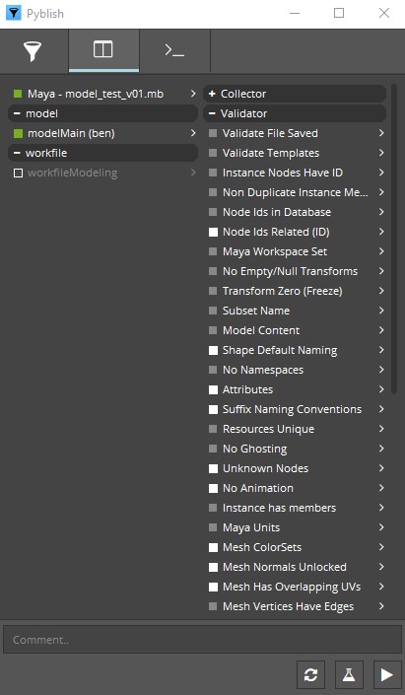This screenshot has width=405, height=695.
Task: Click the play publish button
Action: [387, 674]
